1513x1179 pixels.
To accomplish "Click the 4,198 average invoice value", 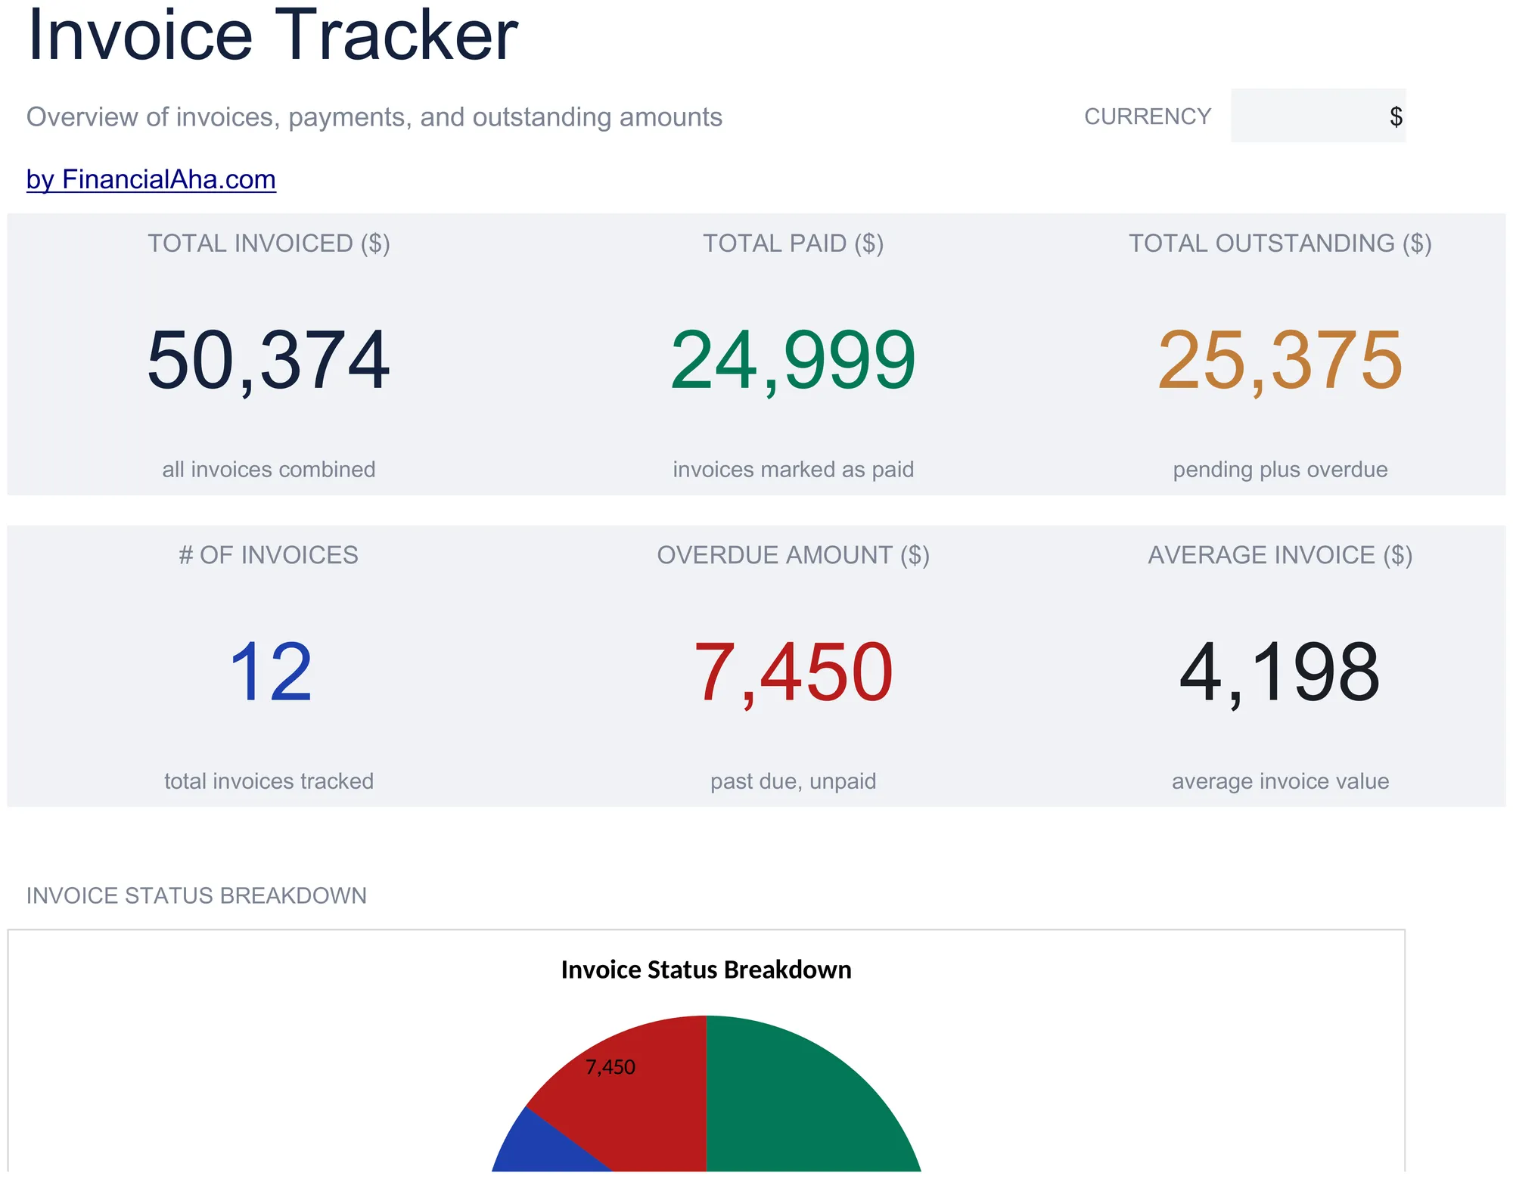I will click(1280, 673).
